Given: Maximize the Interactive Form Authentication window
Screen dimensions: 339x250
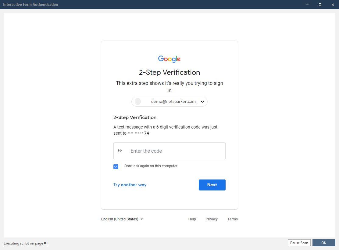Looking at the screenshot, I should (320, 5).
